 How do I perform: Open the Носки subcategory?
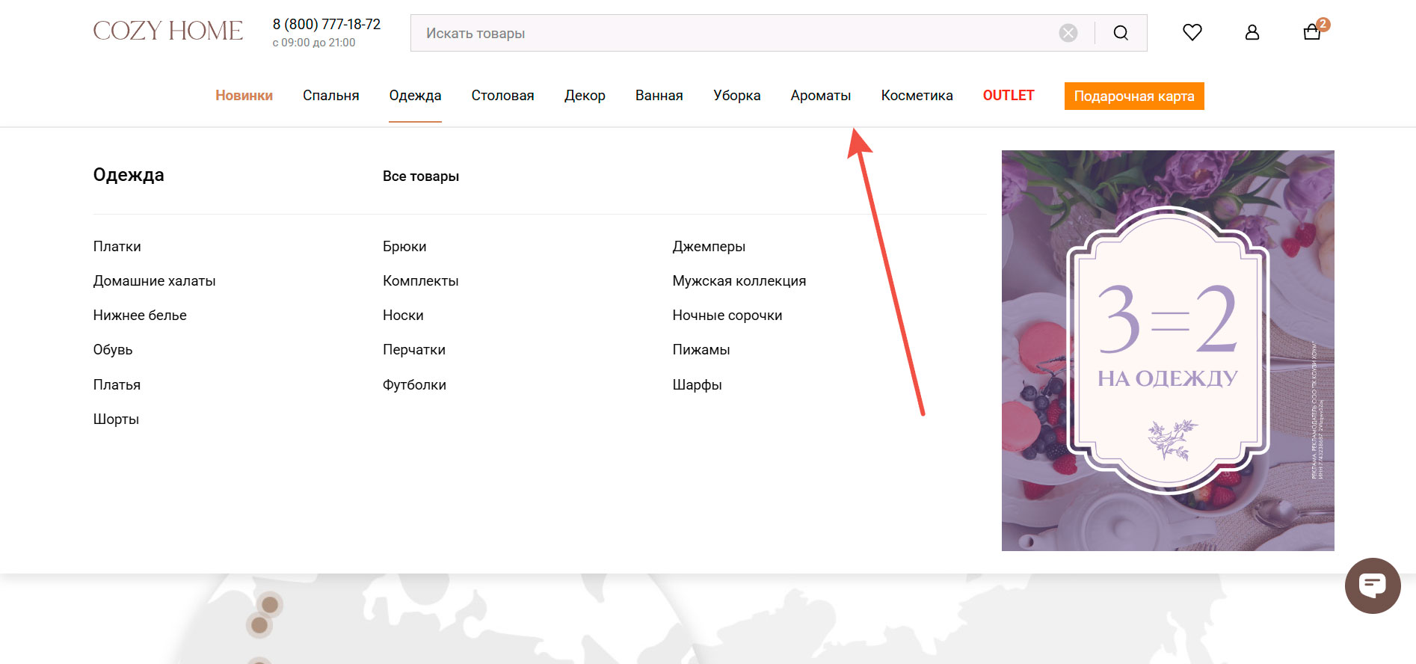tap(403, 316)
